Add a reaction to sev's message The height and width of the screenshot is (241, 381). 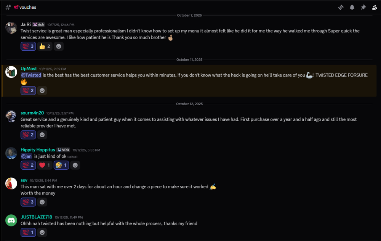[42, 202]
